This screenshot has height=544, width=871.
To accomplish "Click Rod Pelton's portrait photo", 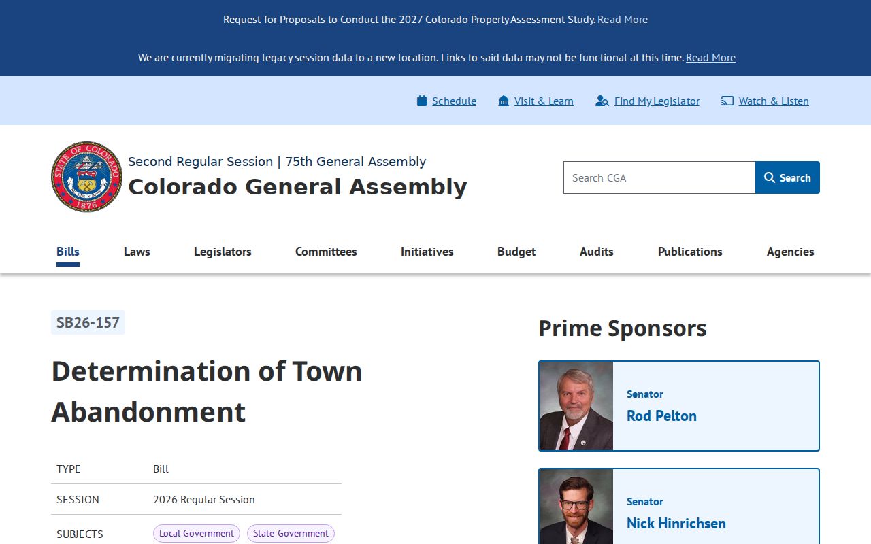I will 576,406.
